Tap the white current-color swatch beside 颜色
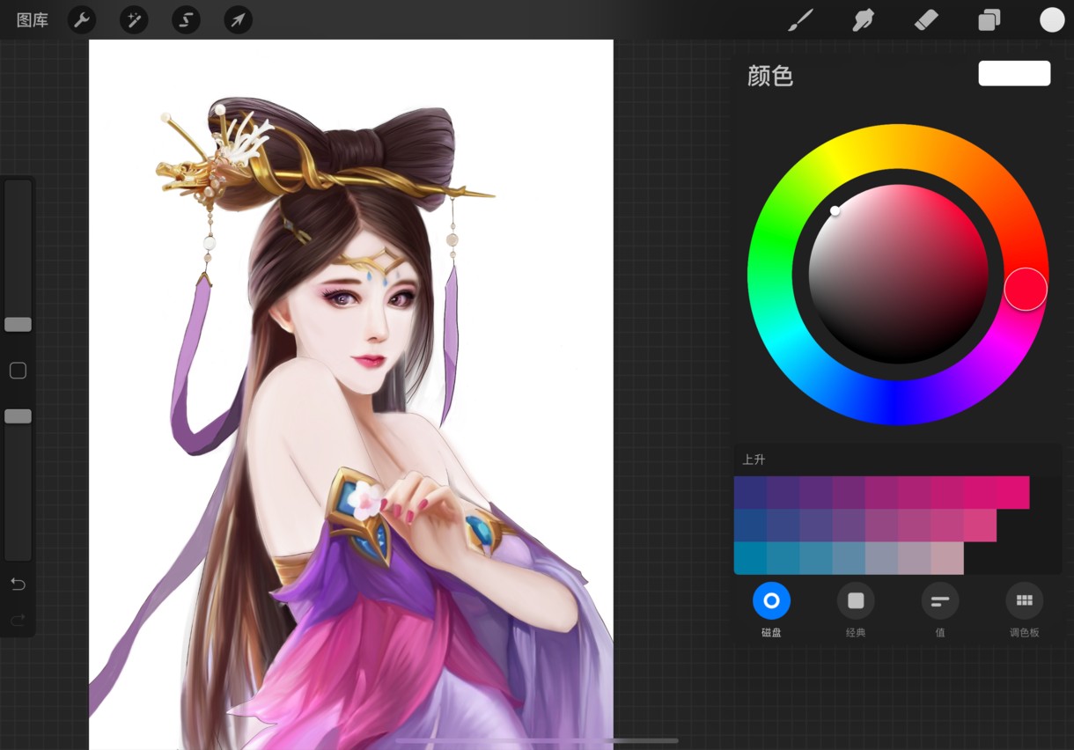Viewport: 1074px width, 750px height. (x=1014, y=73)
